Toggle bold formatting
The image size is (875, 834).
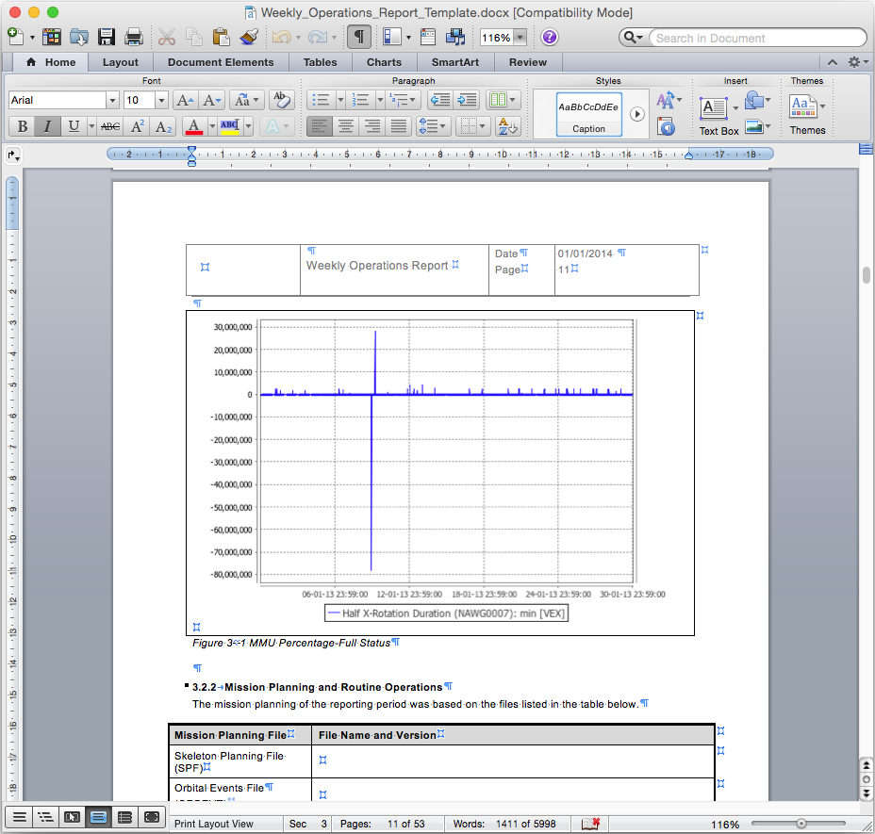(x=22, y=126)
